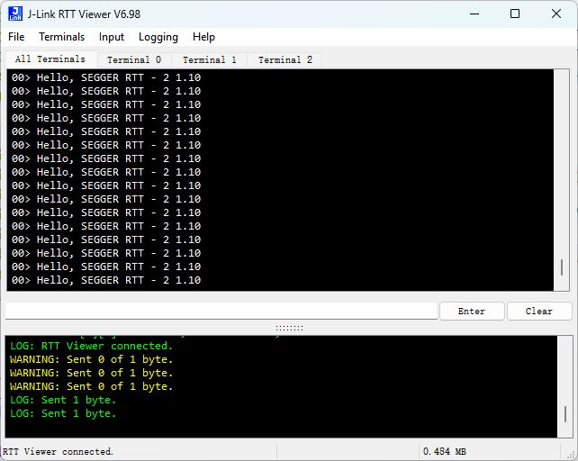Switch to the Terminal 1 tab
Viewport: 578px width, 461px height.
tap(210, 59)
